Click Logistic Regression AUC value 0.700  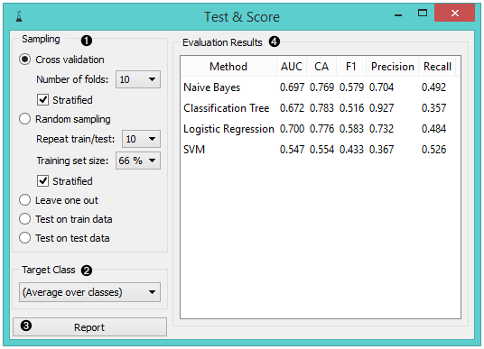click(x=292, y=129)
